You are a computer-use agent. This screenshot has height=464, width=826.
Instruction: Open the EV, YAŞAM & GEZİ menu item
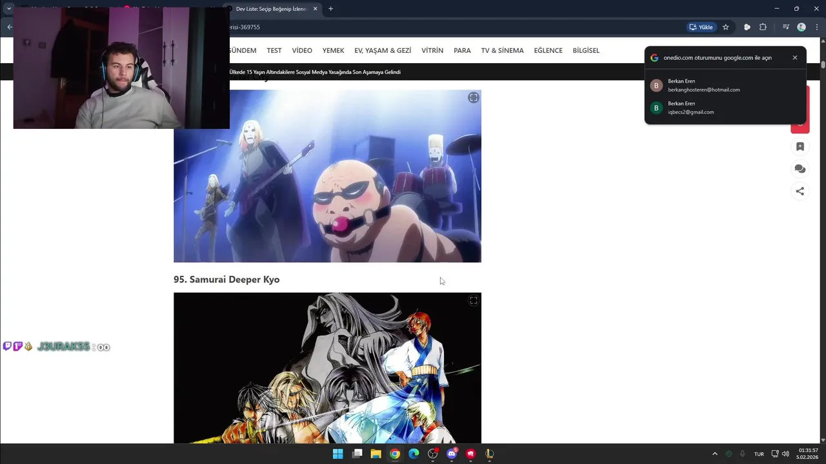[383, 50]
